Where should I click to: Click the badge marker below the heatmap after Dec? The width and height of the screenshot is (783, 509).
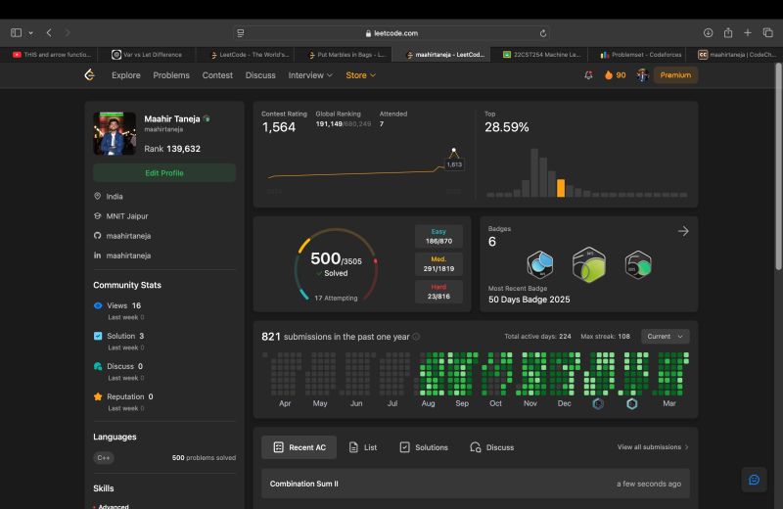(x=598, y=403)
